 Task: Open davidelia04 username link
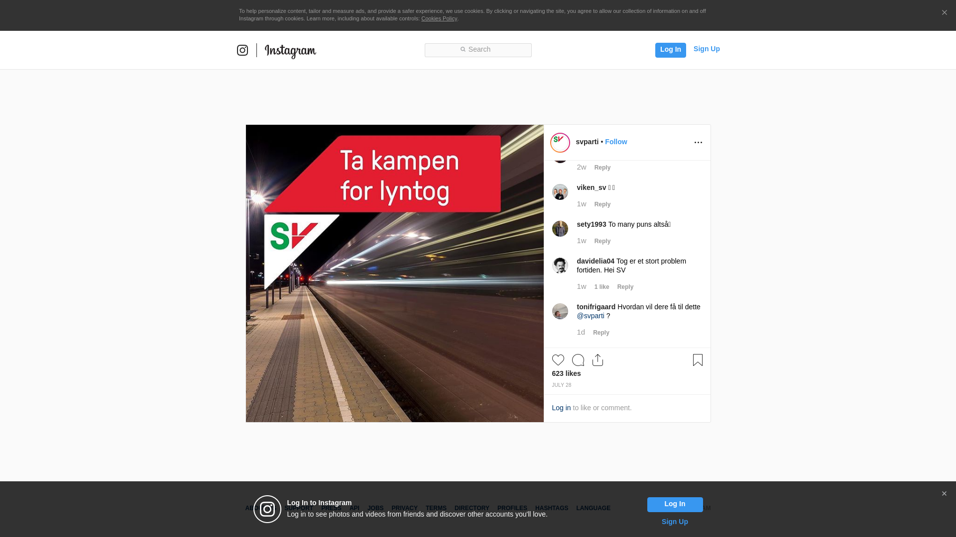coord(596,261)
